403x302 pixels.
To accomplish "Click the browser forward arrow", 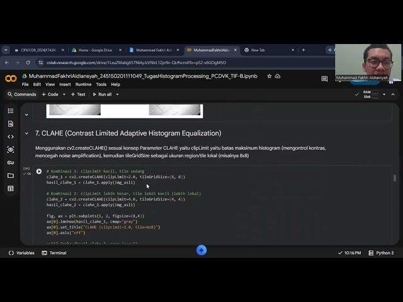I will pyautogui.click(x=17, y=63).
